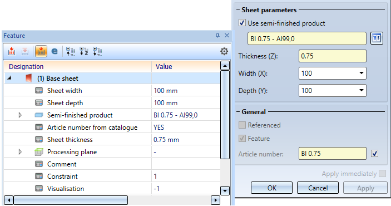Toggle the Apply immediately checkbox
Screen dimensions: 391x206
click(382, 173)
